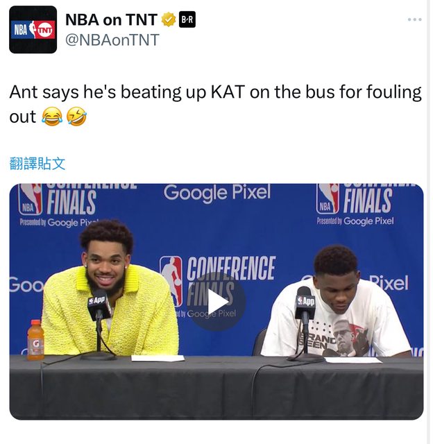
Task: Translate the post via 翻譯貼文 link
Action: coord(37,164)
